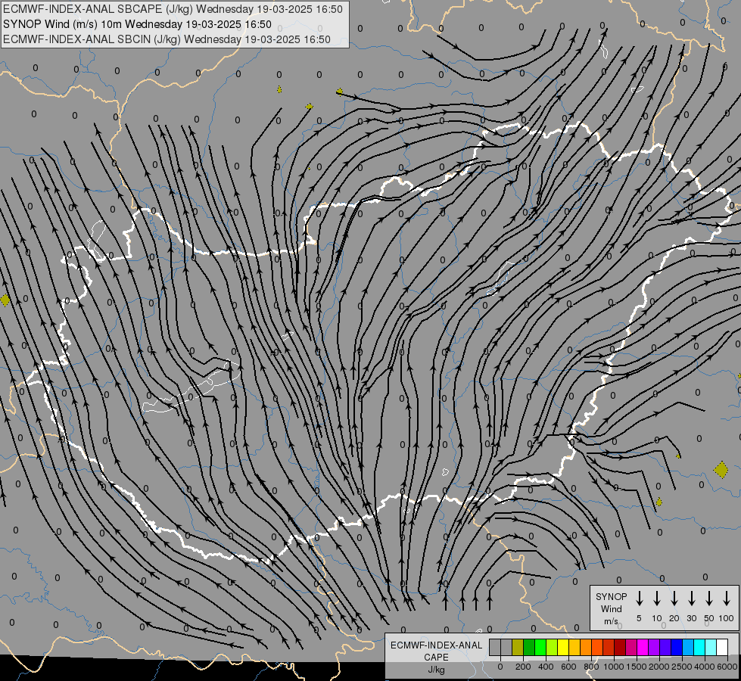The image size is (741, 681).
Task: Click the 100 m/s wind speed label
Action: (727, 618)
